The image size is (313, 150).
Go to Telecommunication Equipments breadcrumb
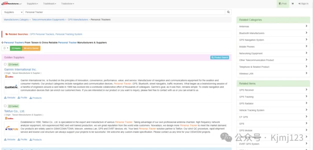[x=48, y=20]
